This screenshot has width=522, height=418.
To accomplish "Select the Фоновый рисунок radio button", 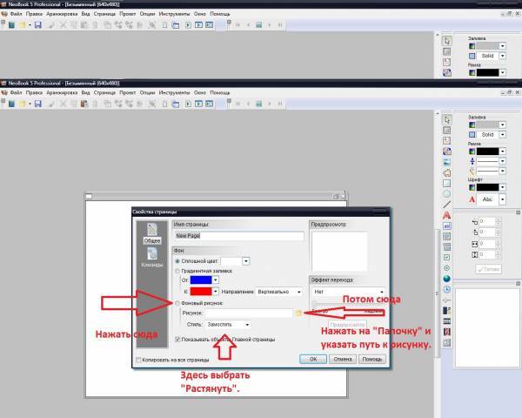I will click(x=178, y=303).
